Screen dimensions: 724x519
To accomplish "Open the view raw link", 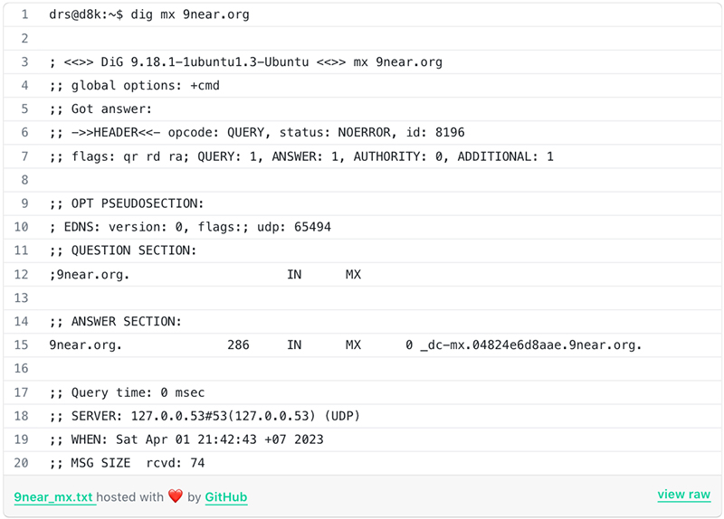I will 683,495.
